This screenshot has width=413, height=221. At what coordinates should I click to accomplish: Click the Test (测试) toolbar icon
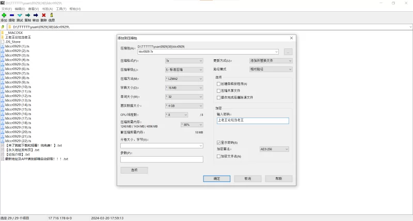coord(20,15)
